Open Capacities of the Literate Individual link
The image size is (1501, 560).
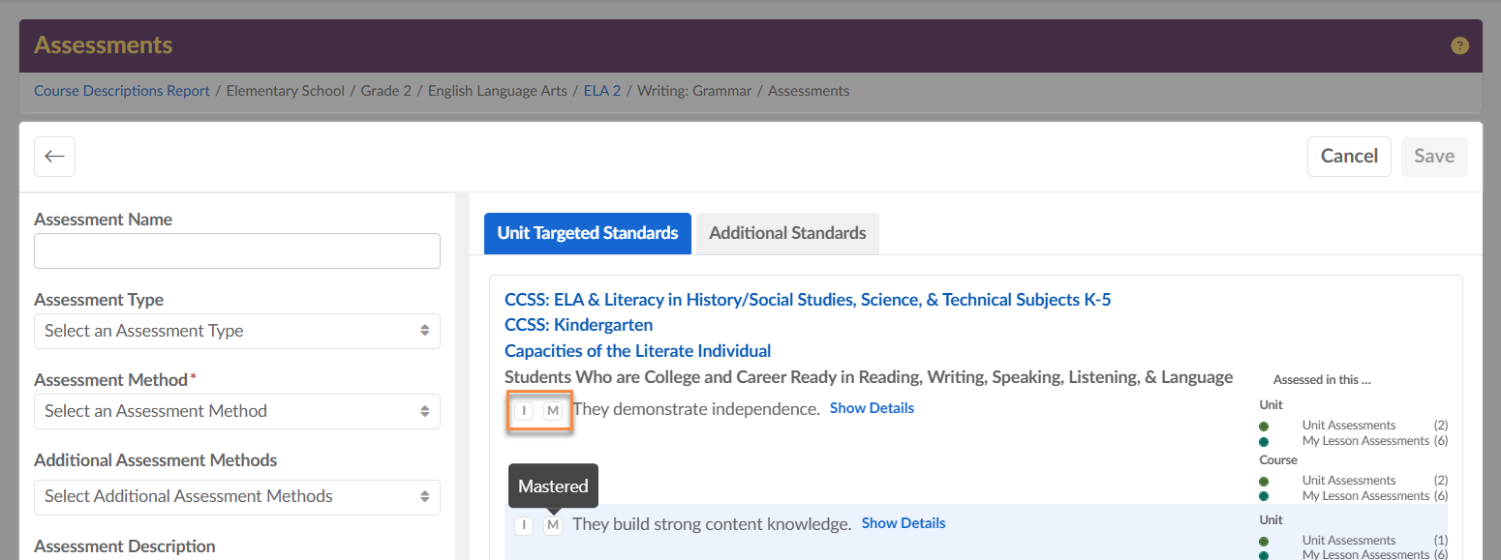click(637, 351)
